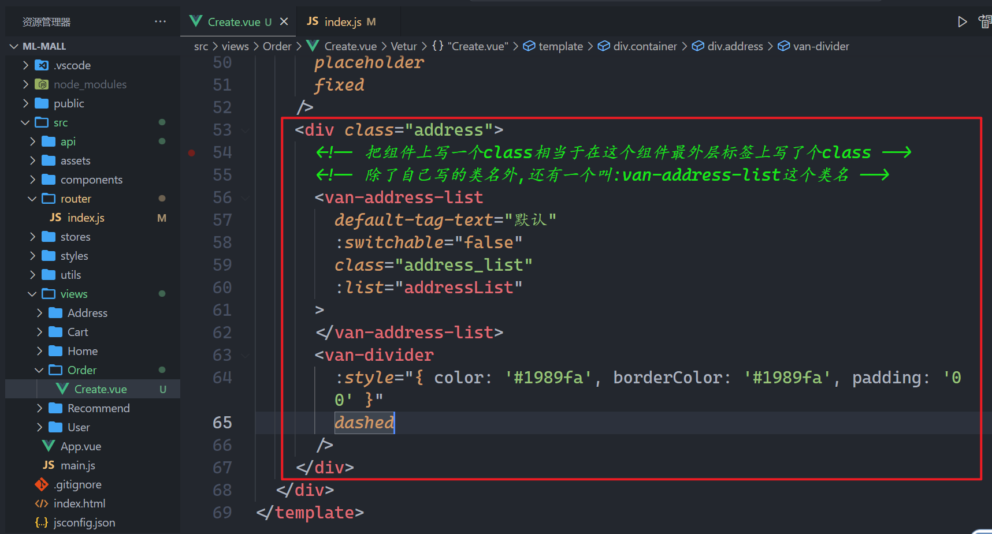This screenshot has height=534, width=992.
Task: Toggle the breakpoint on line 54
Action: click(x=191, y=152)
